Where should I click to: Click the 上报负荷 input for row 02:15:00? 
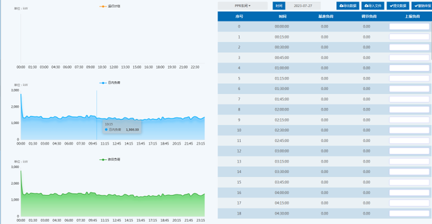click(409, 120)
